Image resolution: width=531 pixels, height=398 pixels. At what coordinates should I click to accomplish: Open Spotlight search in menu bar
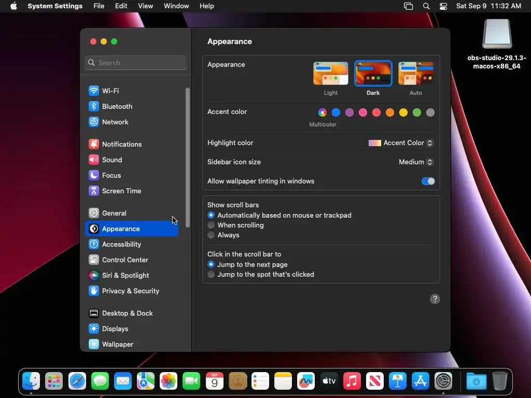(426, 6)
